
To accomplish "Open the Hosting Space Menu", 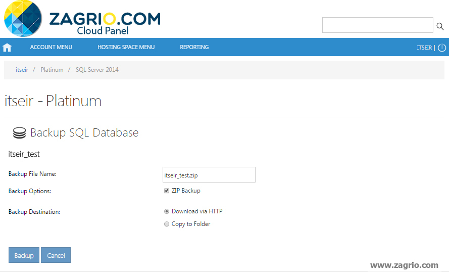I will pyautogui.click(x=126, y=47).
